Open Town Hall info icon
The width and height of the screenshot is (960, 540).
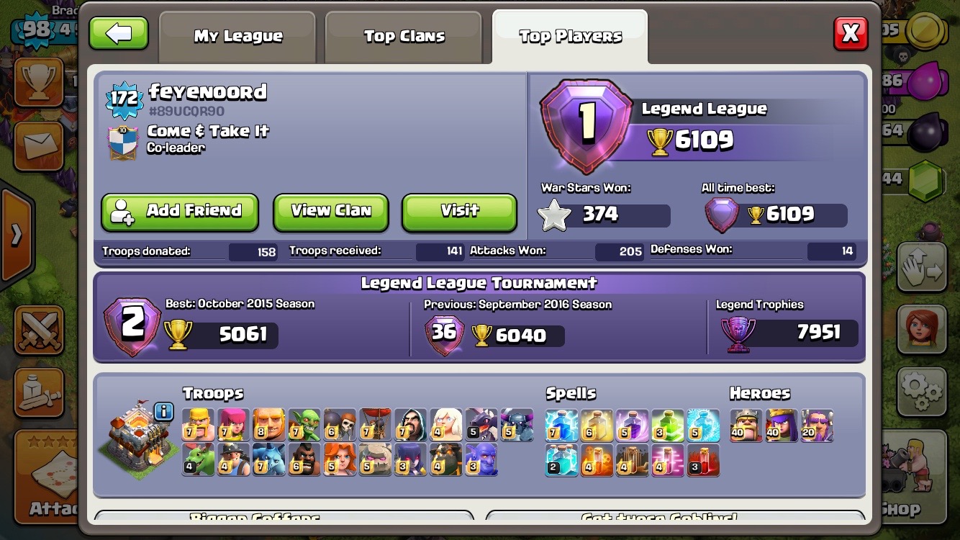164,412
